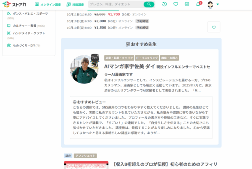Open the affiliate course thumbnail image
Viewport: 252px width, 169px height.
[86, 165]
